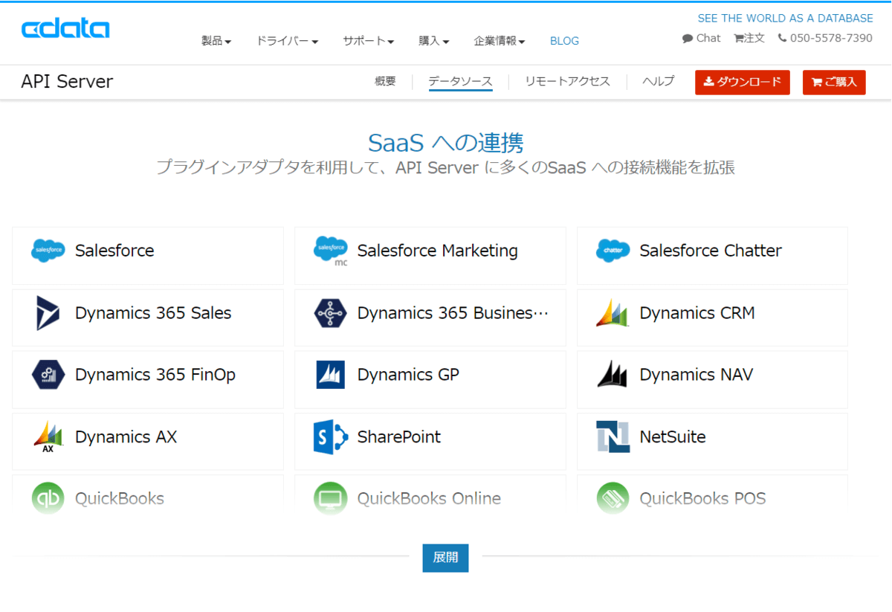Screen dimensions: 892x612
Task: Switch to the 概要 tab
Action: (x=385, y=82)
